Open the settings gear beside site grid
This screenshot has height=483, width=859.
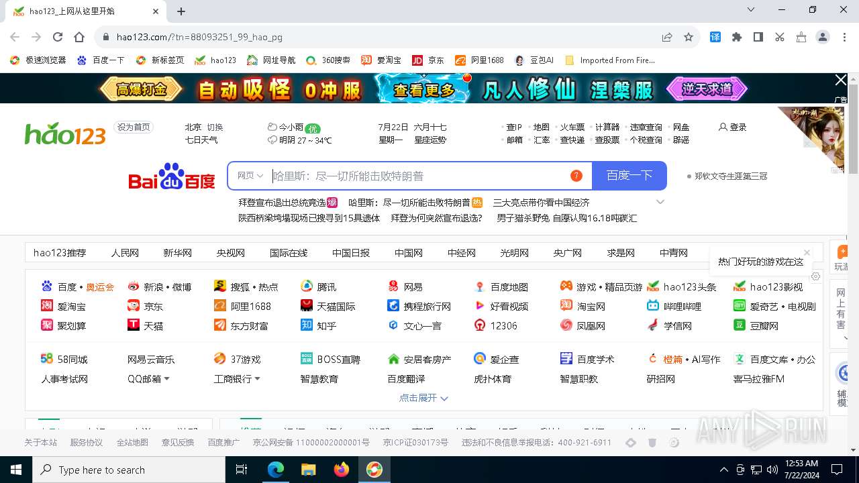[816, 276]
